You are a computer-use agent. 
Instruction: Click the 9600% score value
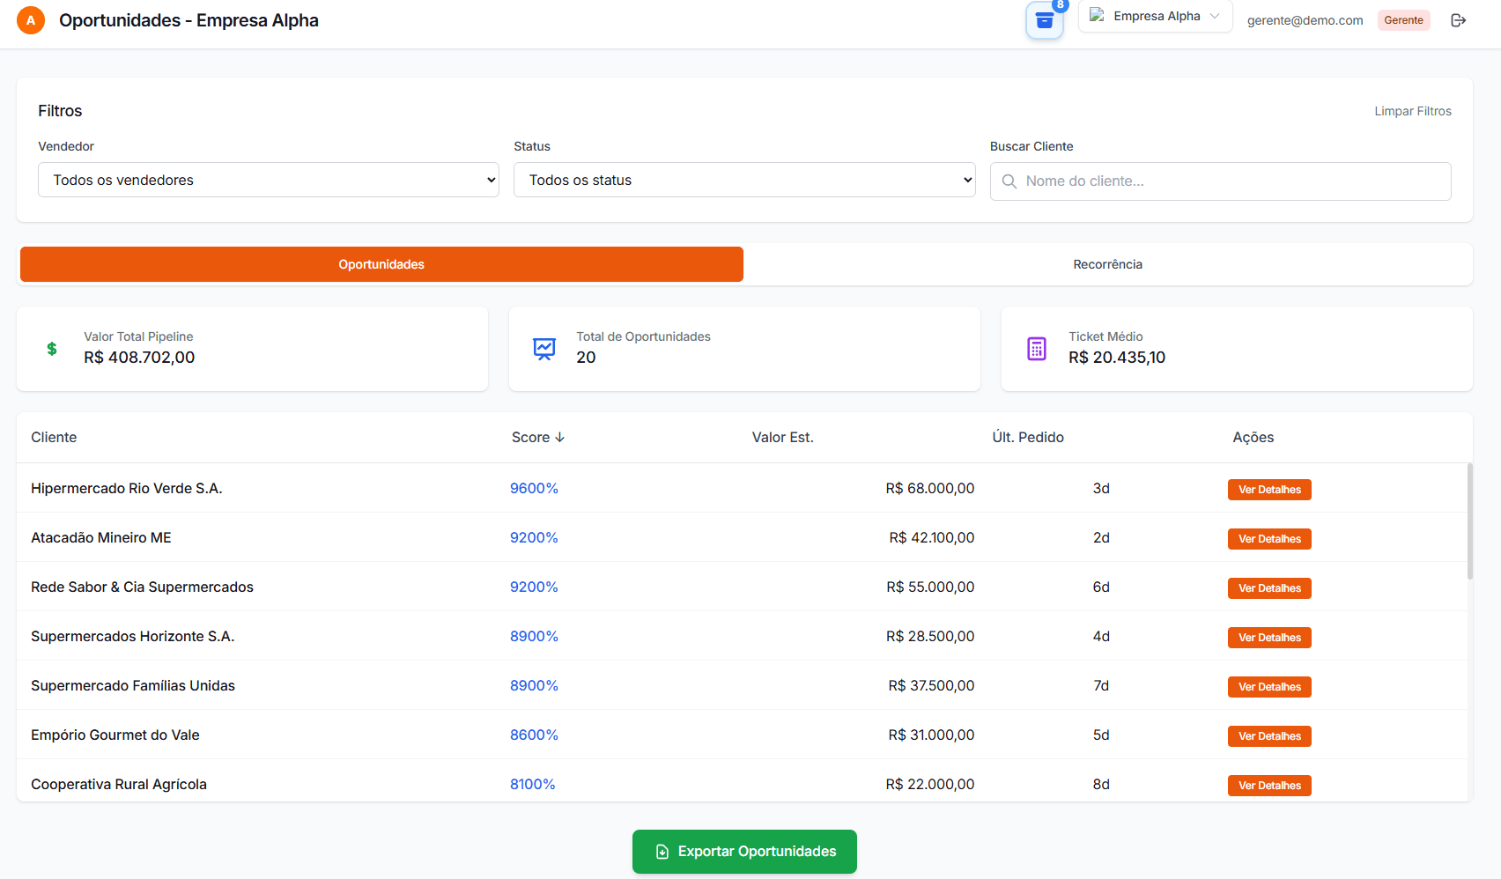(x=534, y=489)
